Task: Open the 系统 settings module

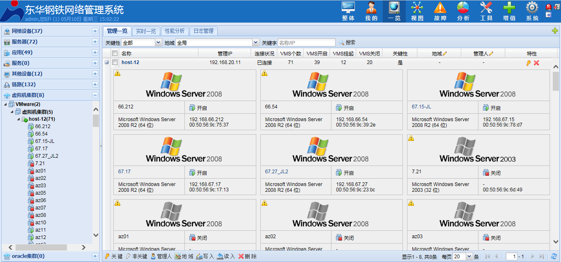Action: tap(532, 11)
